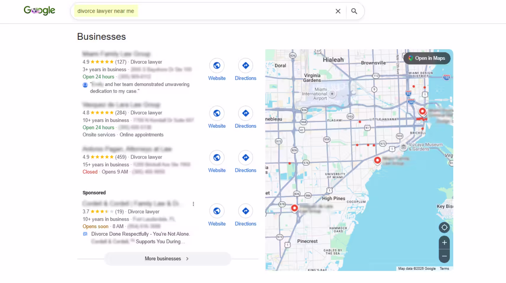This screenshot has width=506, height=283.
Task: Get Directions icon for the 459-review listing
Action: [246, 157]
